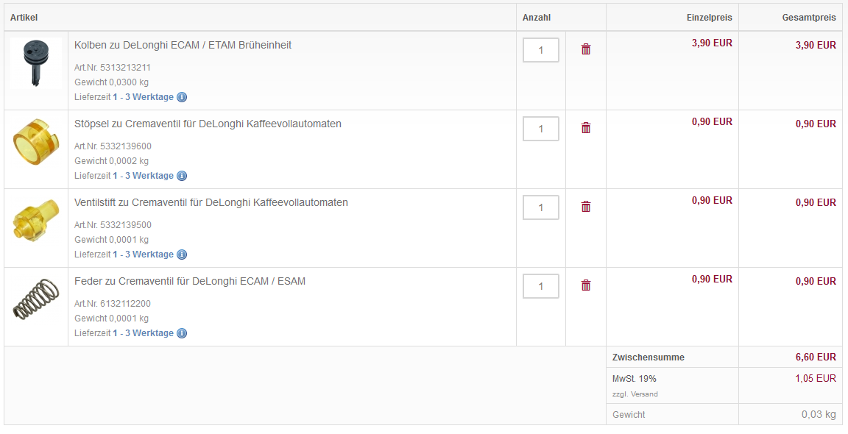
Task: View the Ventilstift product thumbnail
Action: pos(35,221)
